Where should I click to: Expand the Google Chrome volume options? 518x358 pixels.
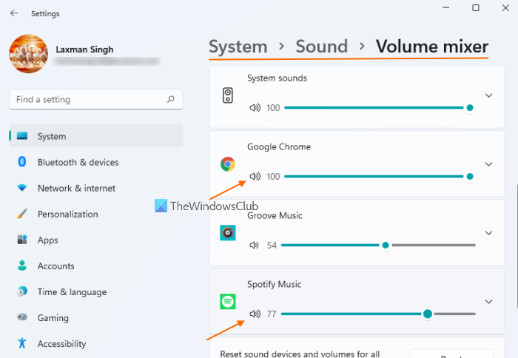coord(488,164)
